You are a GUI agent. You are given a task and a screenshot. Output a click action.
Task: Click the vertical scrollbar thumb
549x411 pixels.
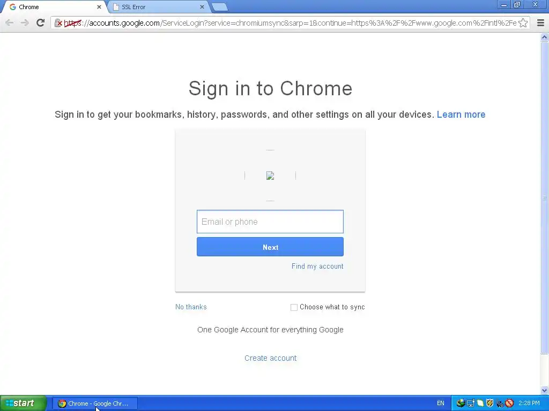coord(545,198)
